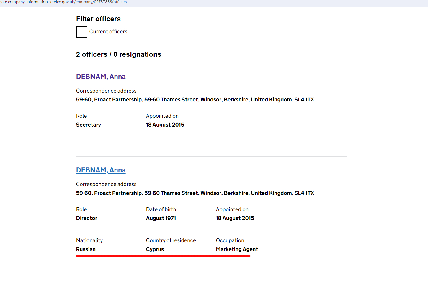
Task: Click the secretary's appointment date, 18 August 2015
Action: (x=165, y=125)
